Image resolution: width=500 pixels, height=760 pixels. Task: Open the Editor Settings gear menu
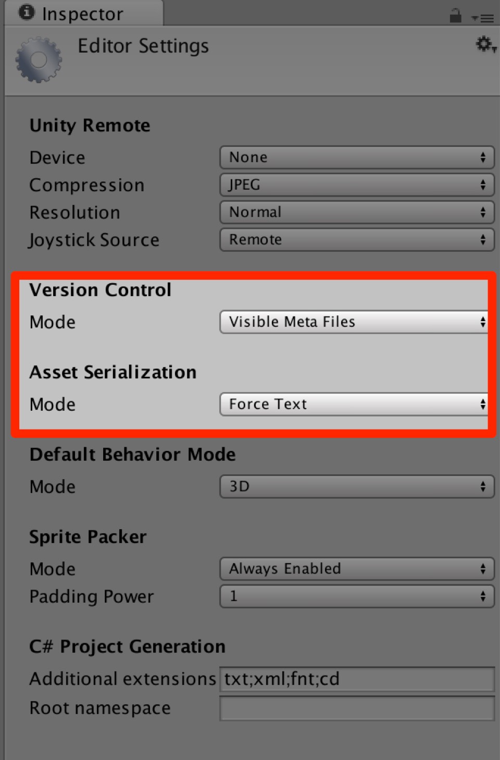click(485, 45)
